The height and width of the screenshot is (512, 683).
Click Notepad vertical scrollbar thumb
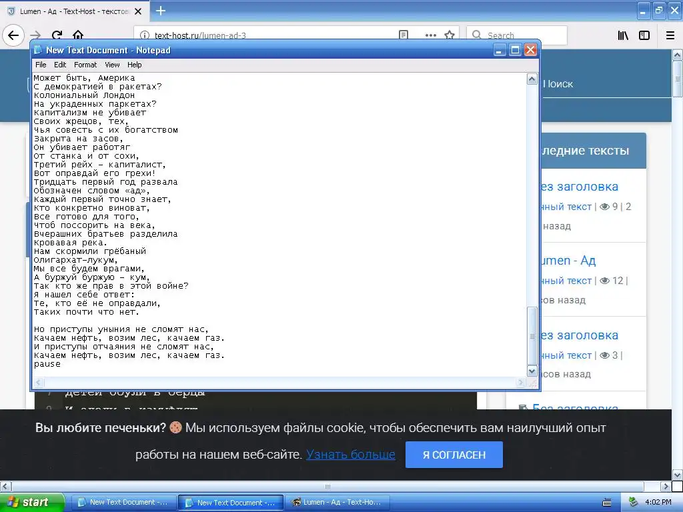pos(532,336)
